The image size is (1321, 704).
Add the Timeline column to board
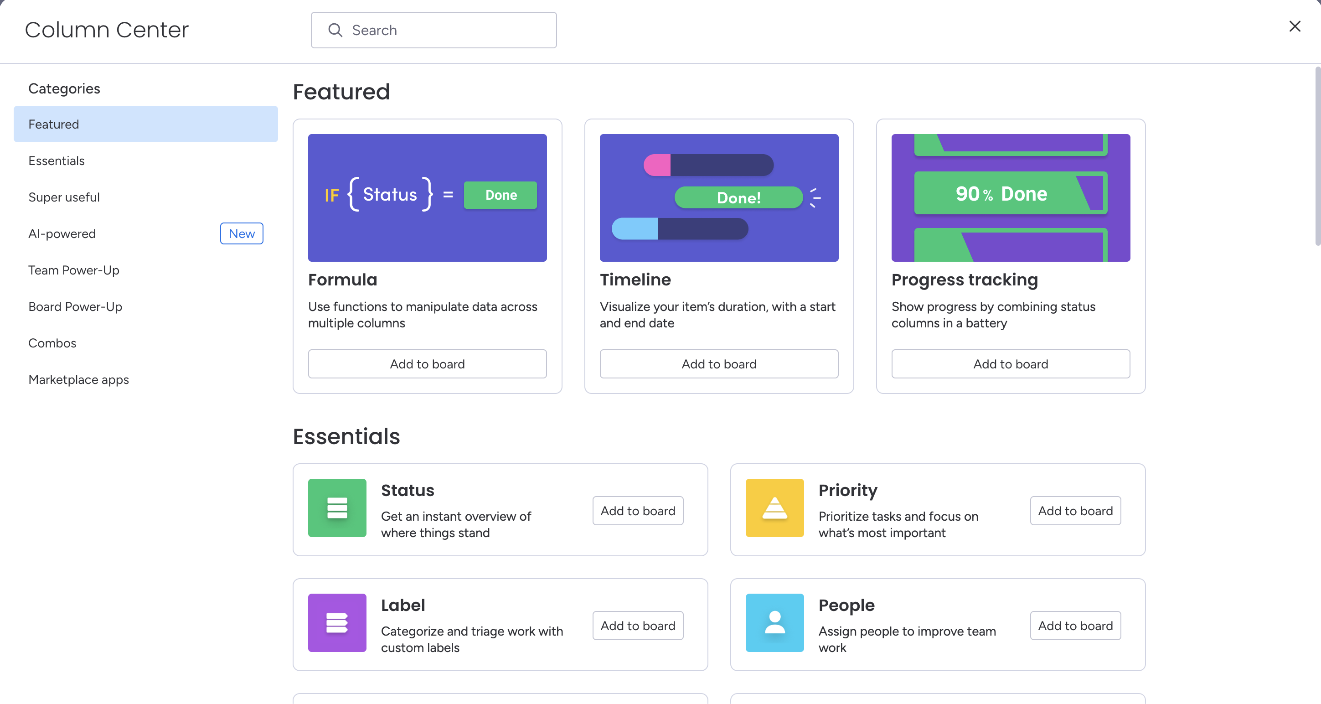719,364
